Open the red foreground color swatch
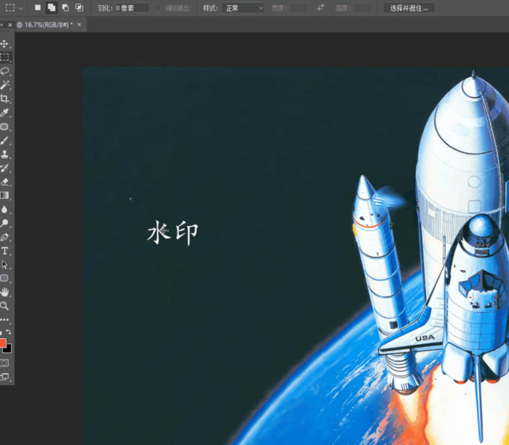The height and width of the screenshot is (445, 509). coord(2,343)
